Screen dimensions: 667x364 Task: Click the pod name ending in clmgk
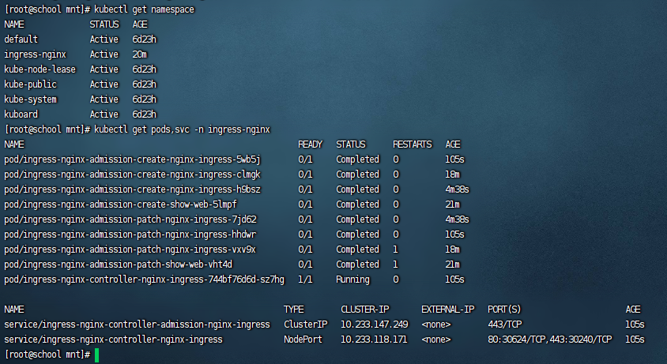pyautogui.click(x=132, y=174)
